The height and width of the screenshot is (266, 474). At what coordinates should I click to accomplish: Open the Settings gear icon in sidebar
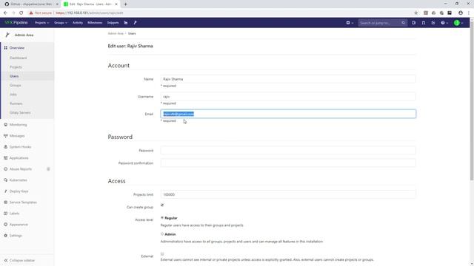pyautogui.click(x=5, y=236)
